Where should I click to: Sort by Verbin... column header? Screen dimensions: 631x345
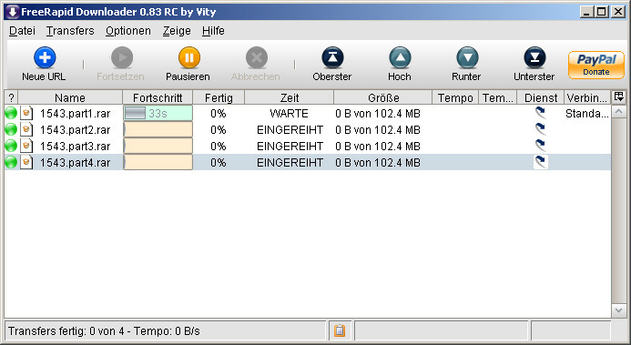(586, 97)
